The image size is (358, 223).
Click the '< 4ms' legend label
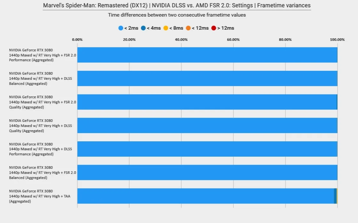click(154, 28)
